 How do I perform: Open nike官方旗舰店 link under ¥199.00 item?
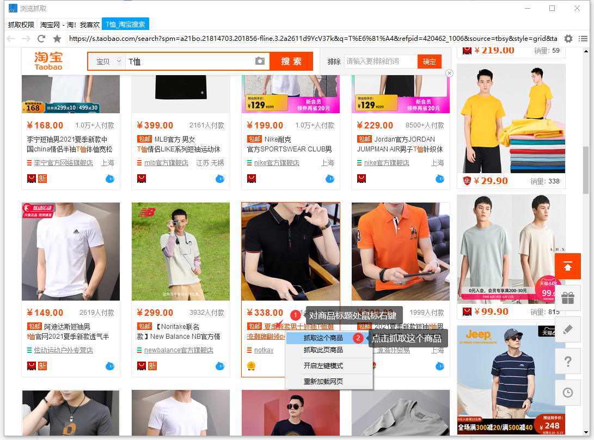[x=277, y=163]
